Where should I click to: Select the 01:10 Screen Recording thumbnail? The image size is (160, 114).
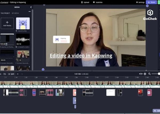(23, 56)
